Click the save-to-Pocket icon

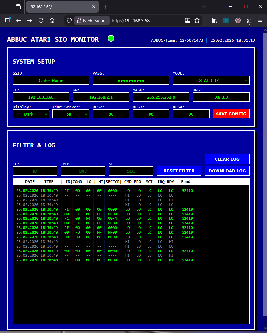click(188, 20)
